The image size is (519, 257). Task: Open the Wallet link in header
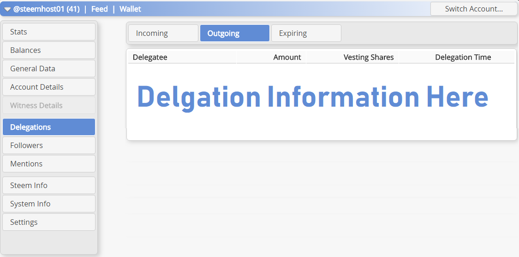tap(130, 9)
